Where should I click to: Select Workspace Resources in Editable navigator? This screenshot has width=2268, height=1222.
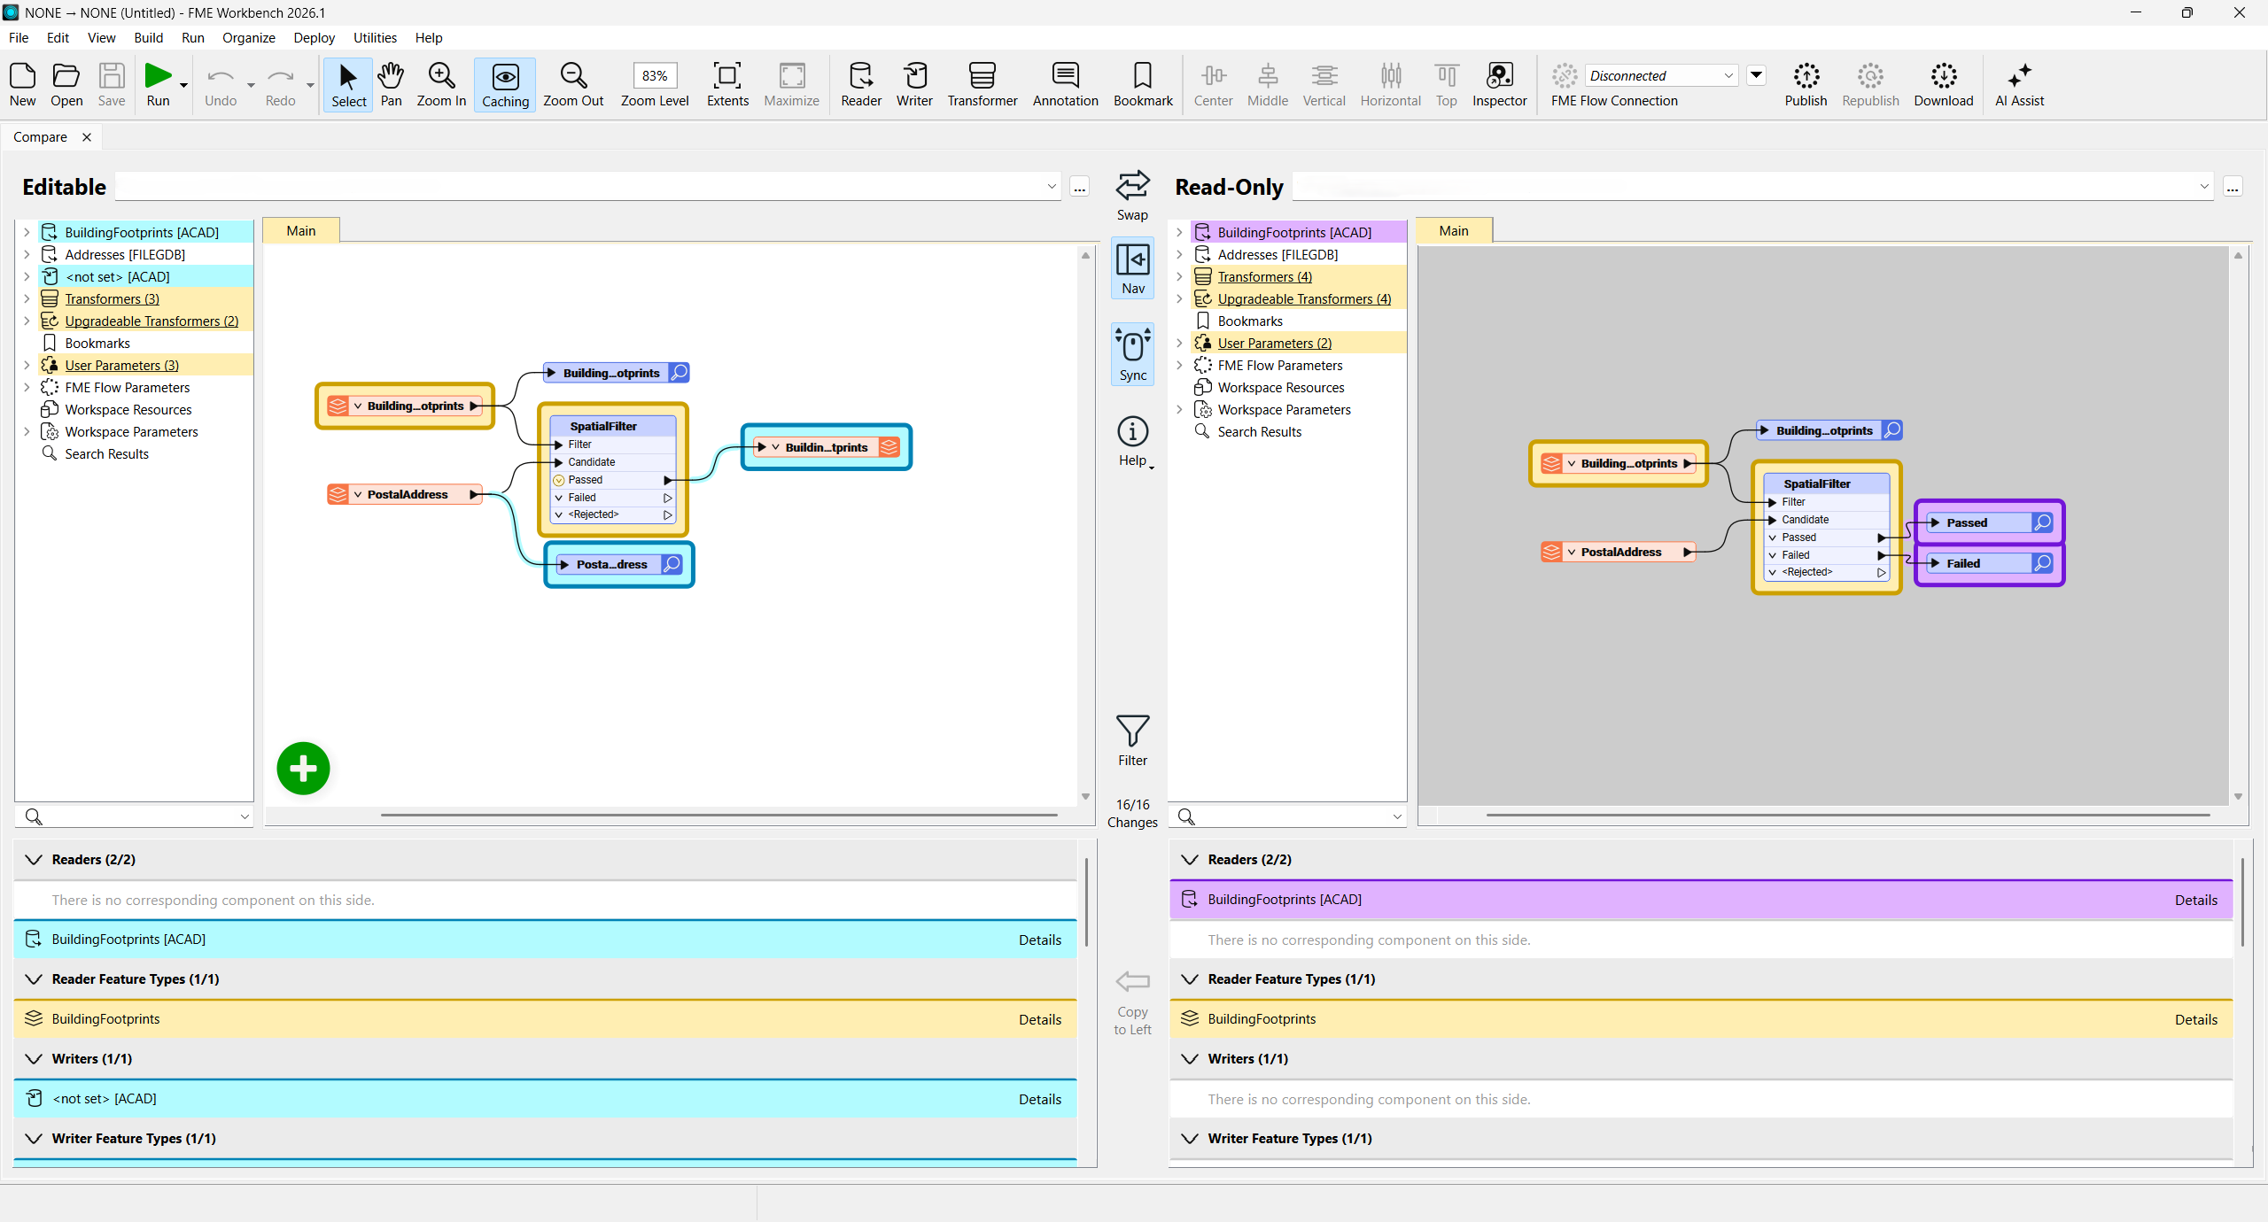[128, 409]
